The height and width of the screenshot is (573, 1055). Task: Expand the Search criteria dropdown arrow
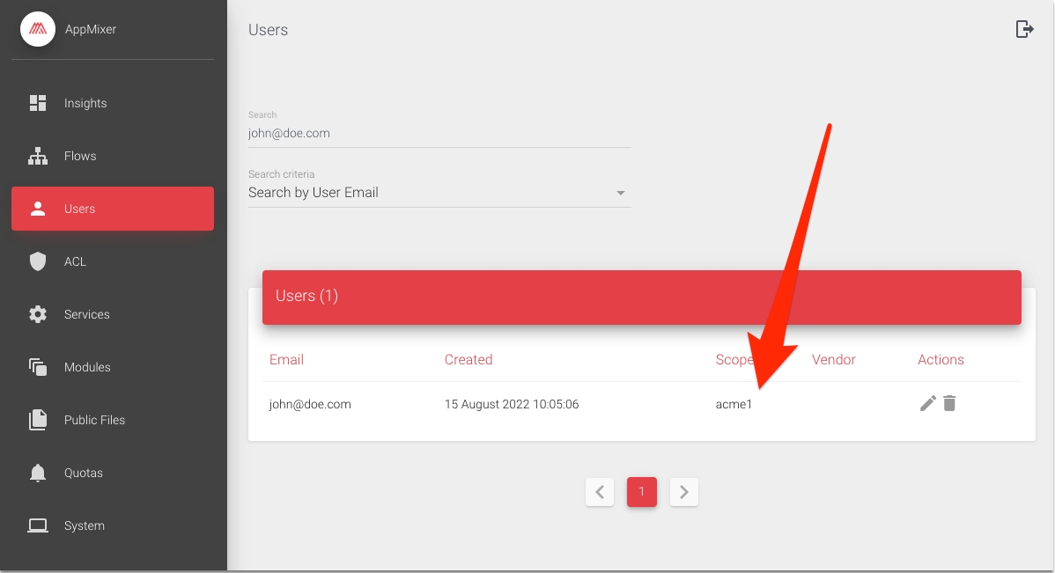click(x=621, y=193)
